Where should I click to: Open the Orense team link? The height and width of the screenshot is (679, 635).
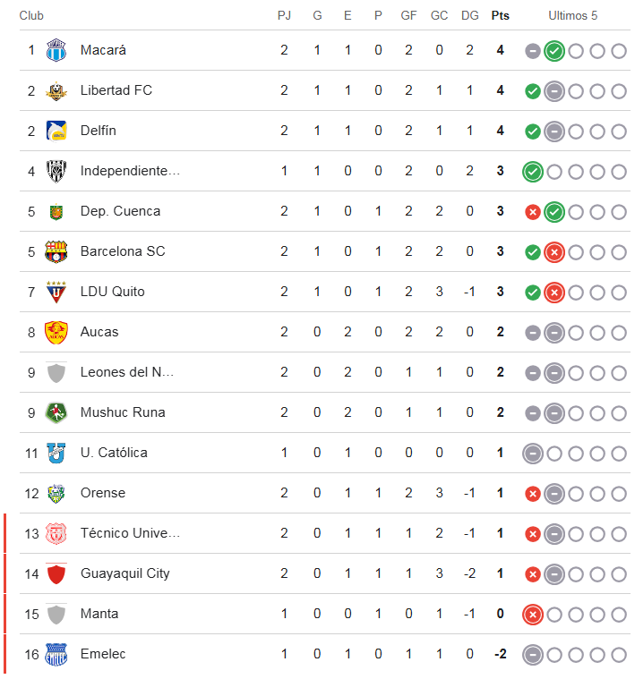(x=103, y=493)
